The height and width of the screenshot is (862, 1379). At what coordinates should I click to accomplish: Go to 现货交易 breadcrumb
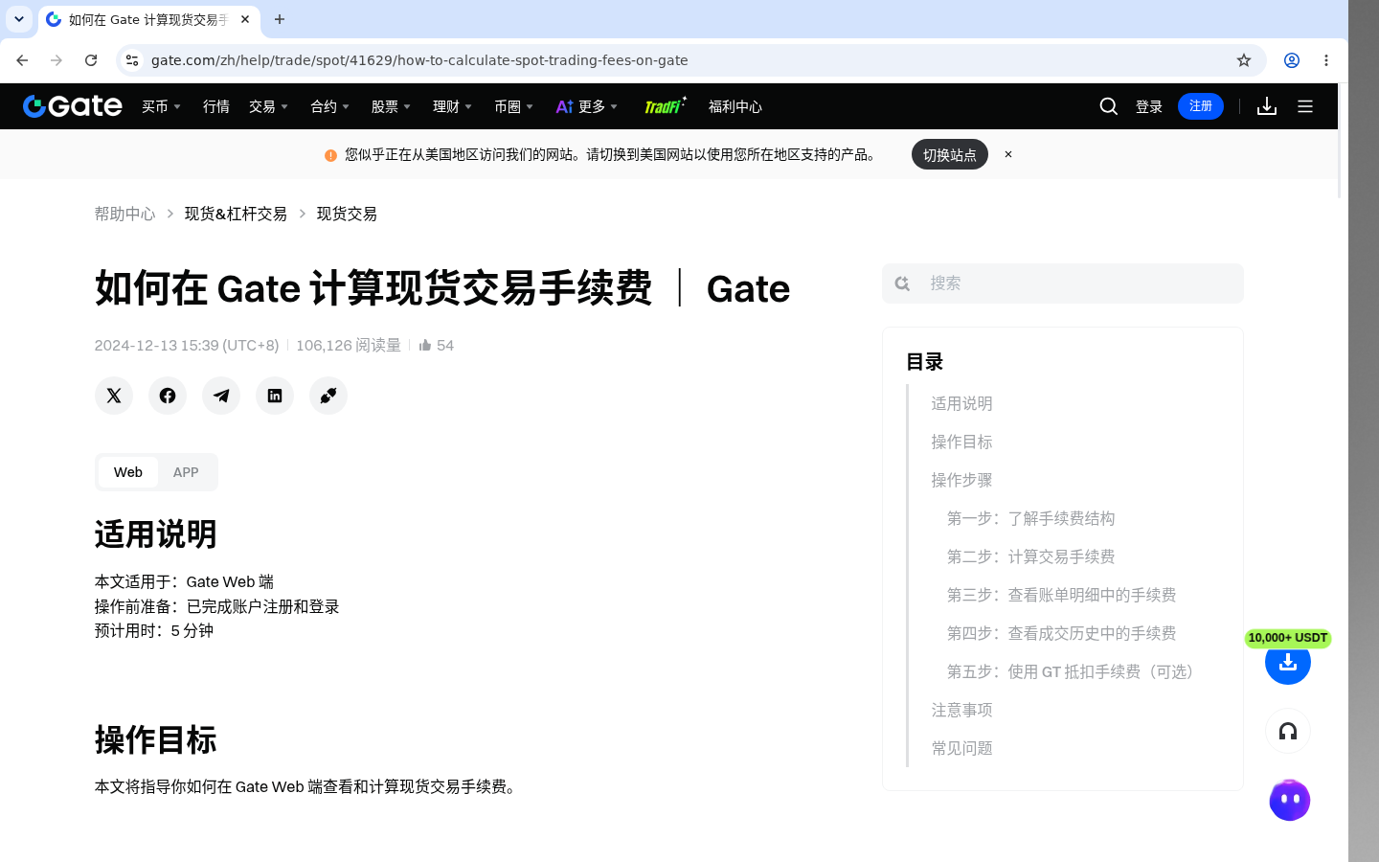pos(347,214)
